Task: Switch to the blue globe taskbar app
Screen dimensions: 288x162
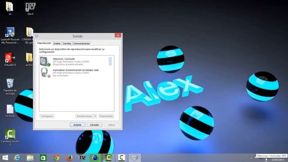Action: click(95, 158)
